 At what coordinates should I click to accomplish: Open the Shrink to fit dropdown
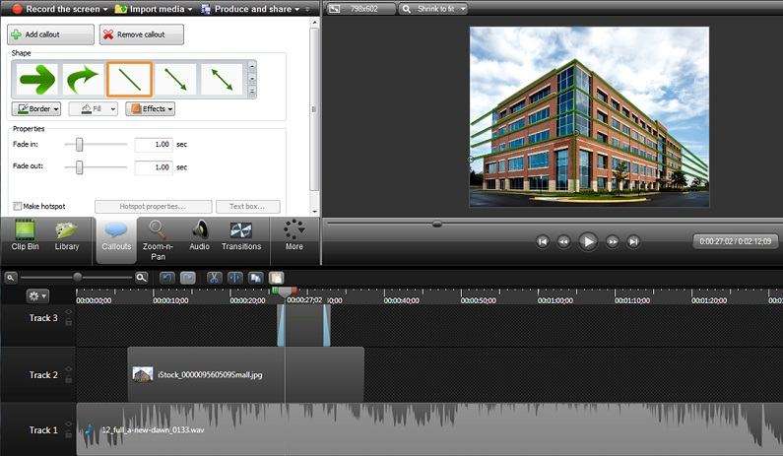(434, 9)
